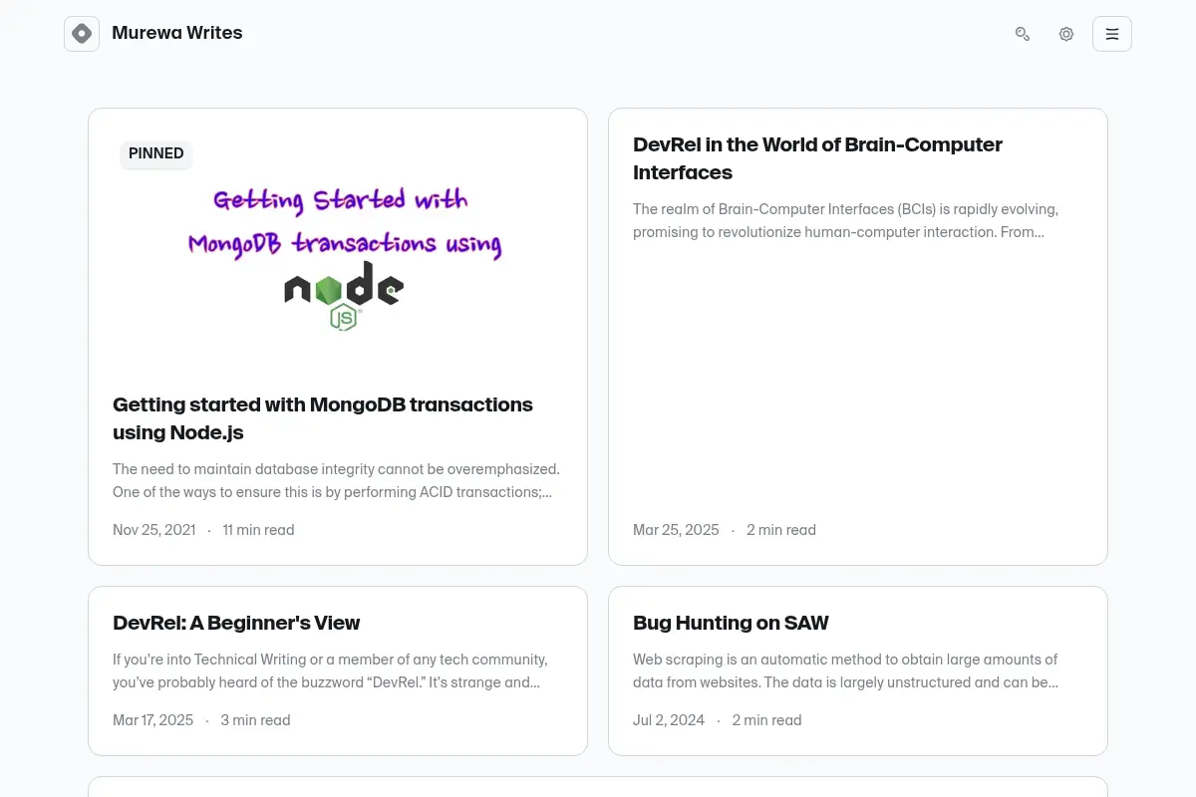1196x797 pixels.
Task: Open DevRel: A Beginner's View post
Action: pyautogui.click(x=236, y=623)
